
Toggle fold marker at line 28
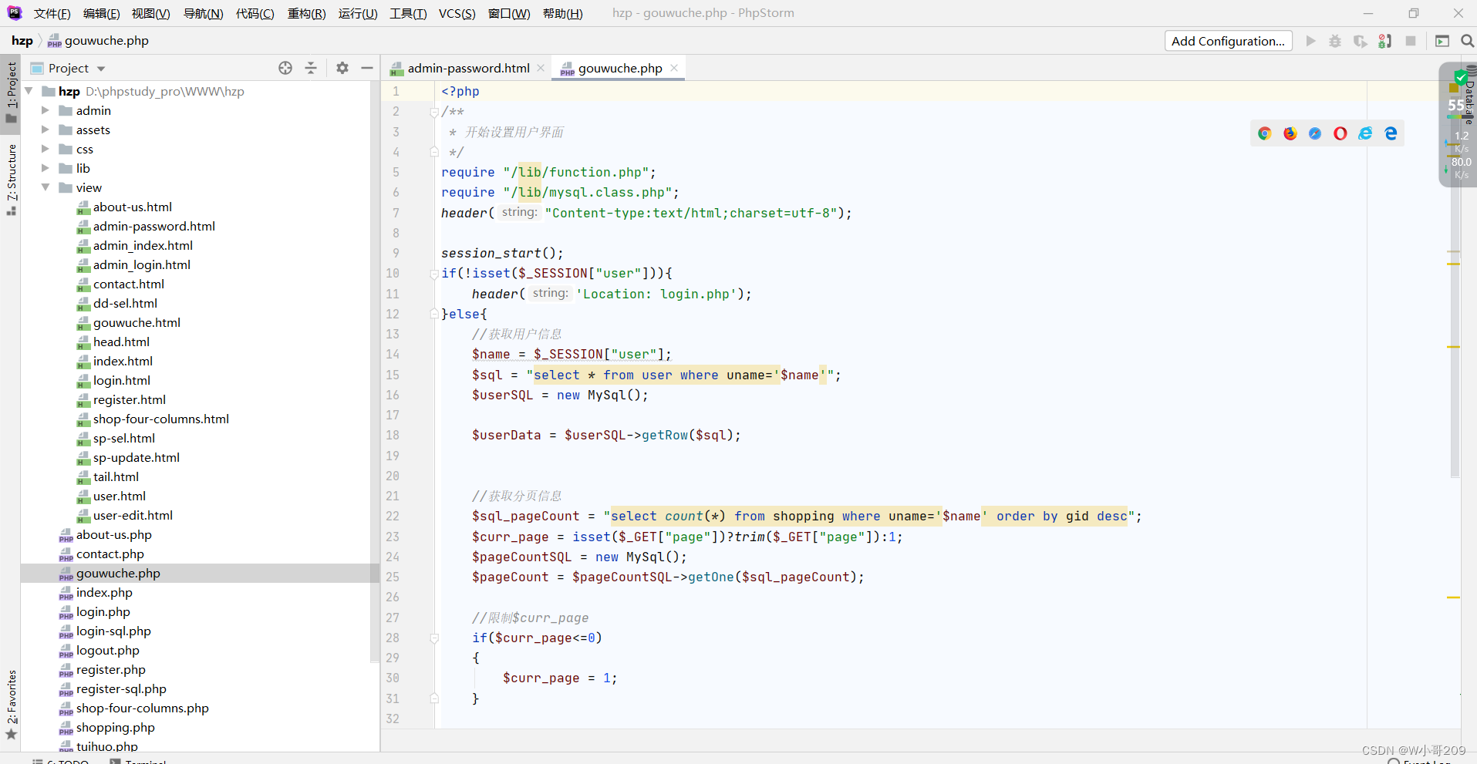click(x=434, y=638)
